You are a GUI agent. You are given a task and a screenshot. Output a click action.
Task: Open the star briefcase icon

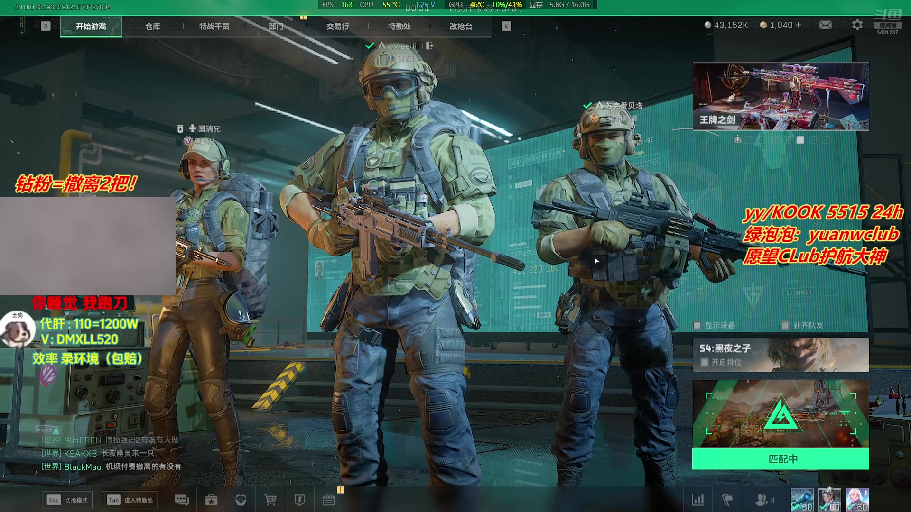coord(211,500)
